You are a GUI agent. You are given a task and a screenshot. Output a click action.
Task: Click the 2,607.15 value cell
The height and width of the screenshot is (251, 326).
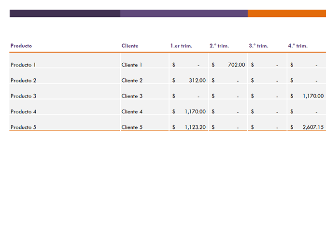click(x=313, y=127)
